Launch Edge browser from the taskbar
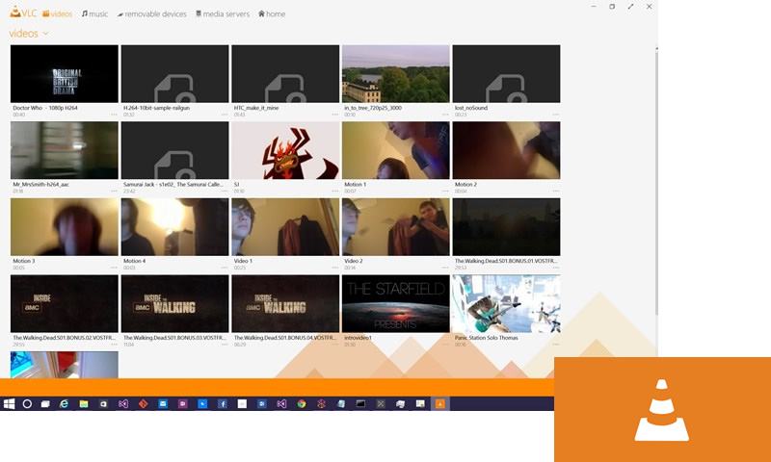The height and width of the screenshot is (462, 771). (64, 403)
